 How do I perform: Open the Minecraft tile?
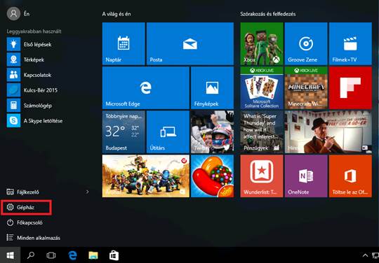pos(306,88)
